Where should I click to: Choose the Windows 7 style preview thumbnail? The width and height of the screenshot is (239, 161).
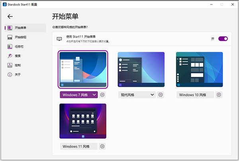83,70
